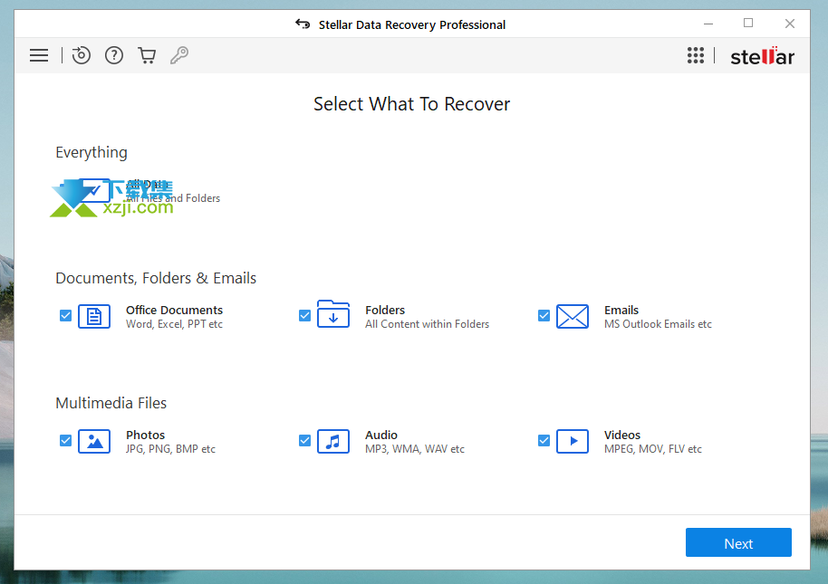Click the "MP3, WMA, WAV etc" text

415,449
